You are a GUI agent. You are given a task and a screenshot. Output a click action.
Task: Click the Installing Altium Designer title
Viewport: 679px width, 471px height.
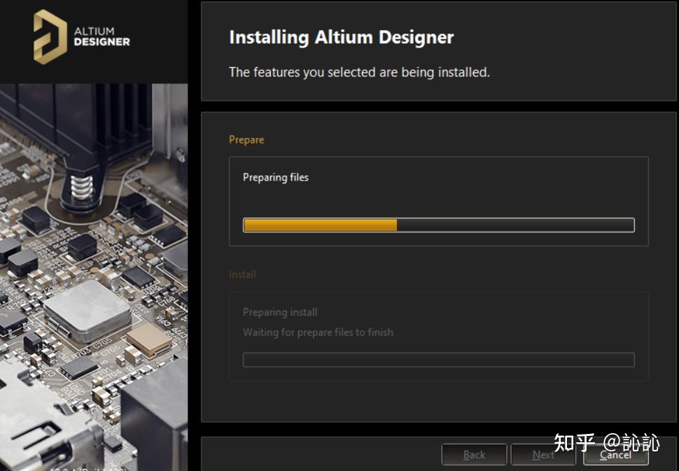click(341, 37)
